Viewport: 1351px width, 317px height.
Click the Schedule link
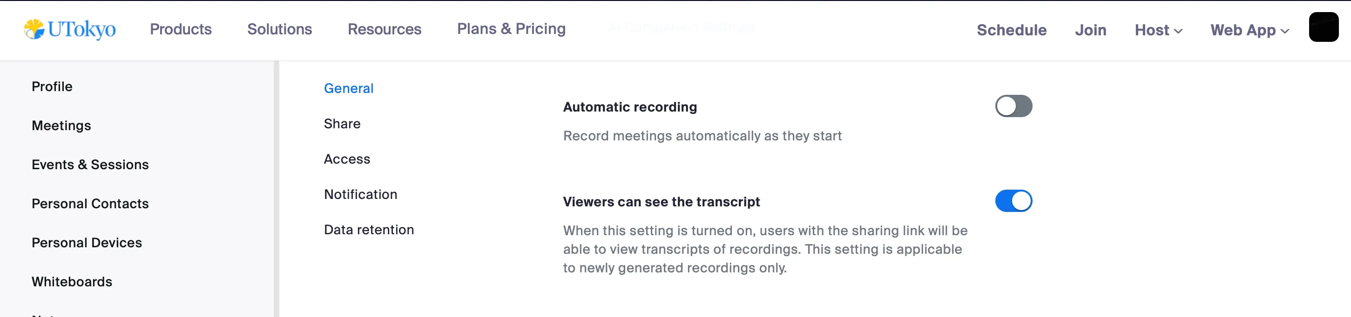click(x=1011, y=30)
